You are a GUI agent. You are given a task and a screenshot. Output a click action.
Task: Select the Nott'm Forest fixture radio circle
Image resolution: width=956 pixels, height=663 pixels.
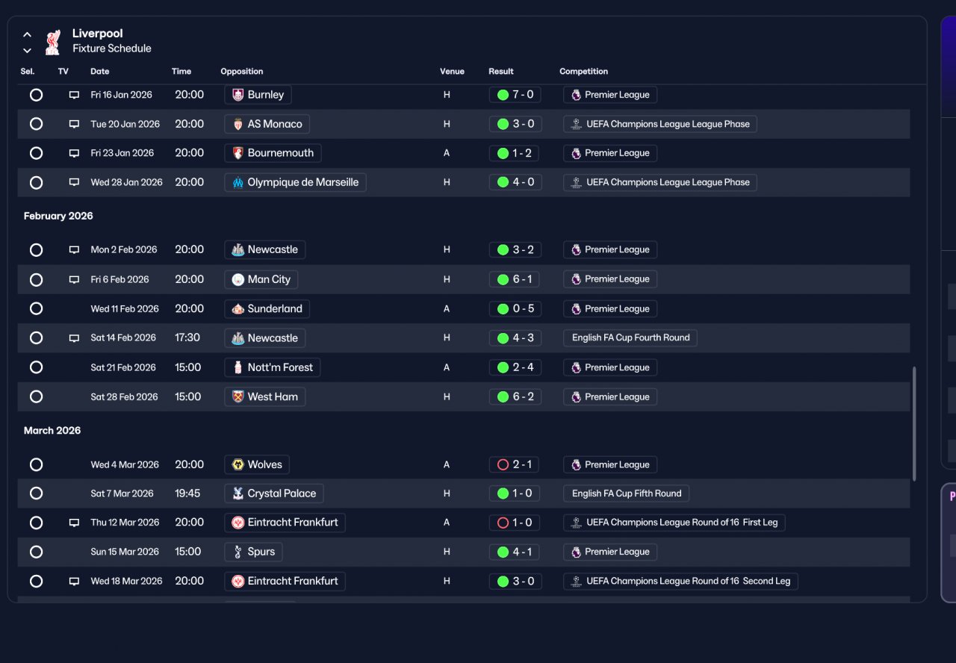(x=36, y=367)
